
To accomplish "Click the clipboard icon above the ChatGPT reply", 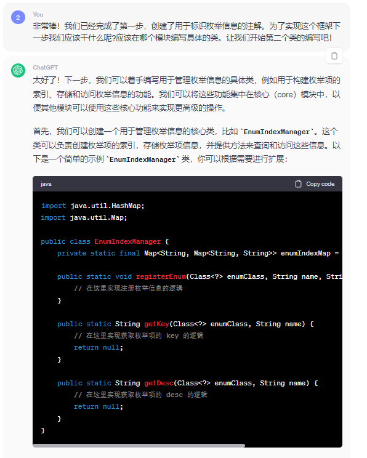I will tap(334, 55).
